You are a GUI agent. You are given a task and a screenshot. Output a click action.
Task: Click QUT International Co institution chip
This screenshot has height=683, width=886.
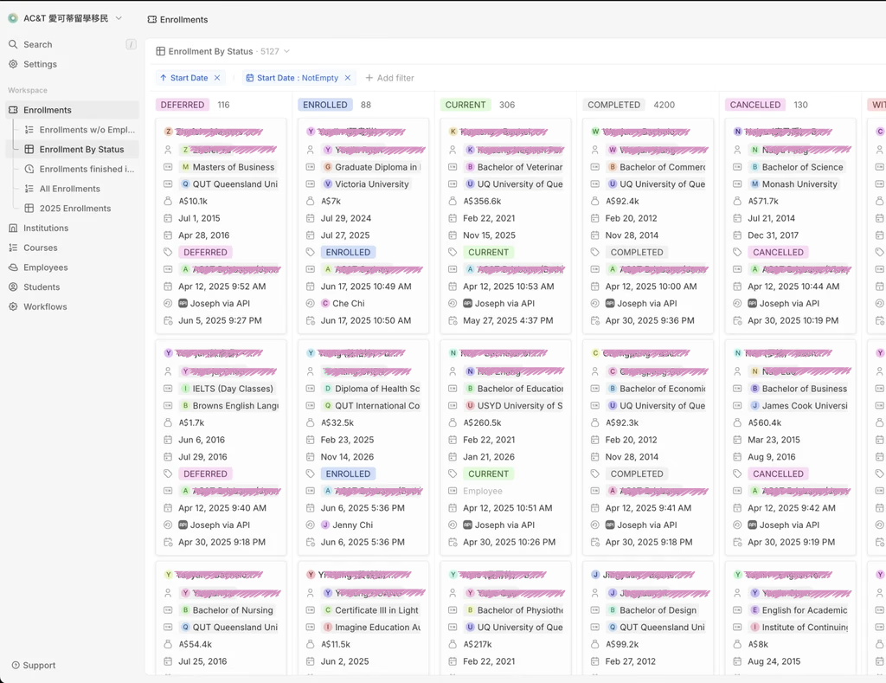(x=372, y=405)
